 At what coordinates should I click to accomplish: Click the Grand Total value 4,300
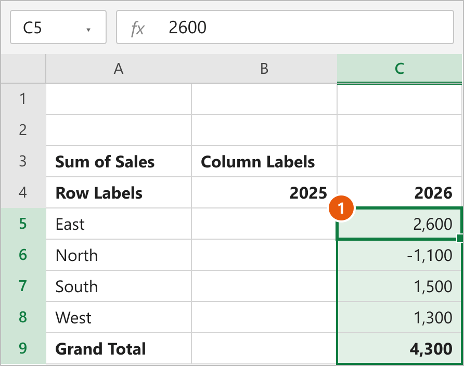click(399, 348)
